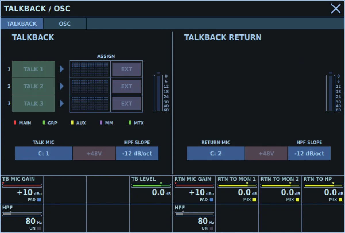Activate the TALK 1 button
345x233 pixels.
pyautogui.click(x=34, y=69)
